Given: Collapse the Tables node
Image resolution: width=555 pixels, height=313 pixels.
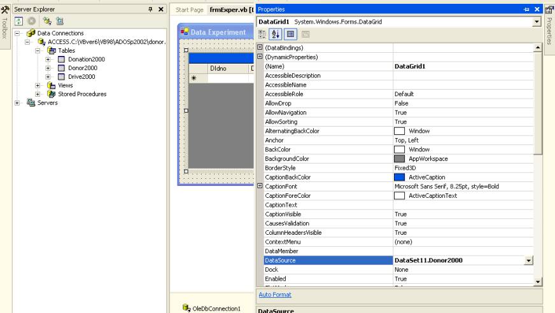Looking at the screenshot, I should (x=38, y=50).
